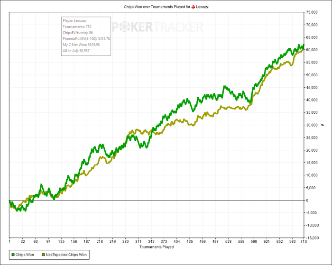Click the 187 x-axis tick label
Screen dimensions: 332x265
tap(87, 241)
